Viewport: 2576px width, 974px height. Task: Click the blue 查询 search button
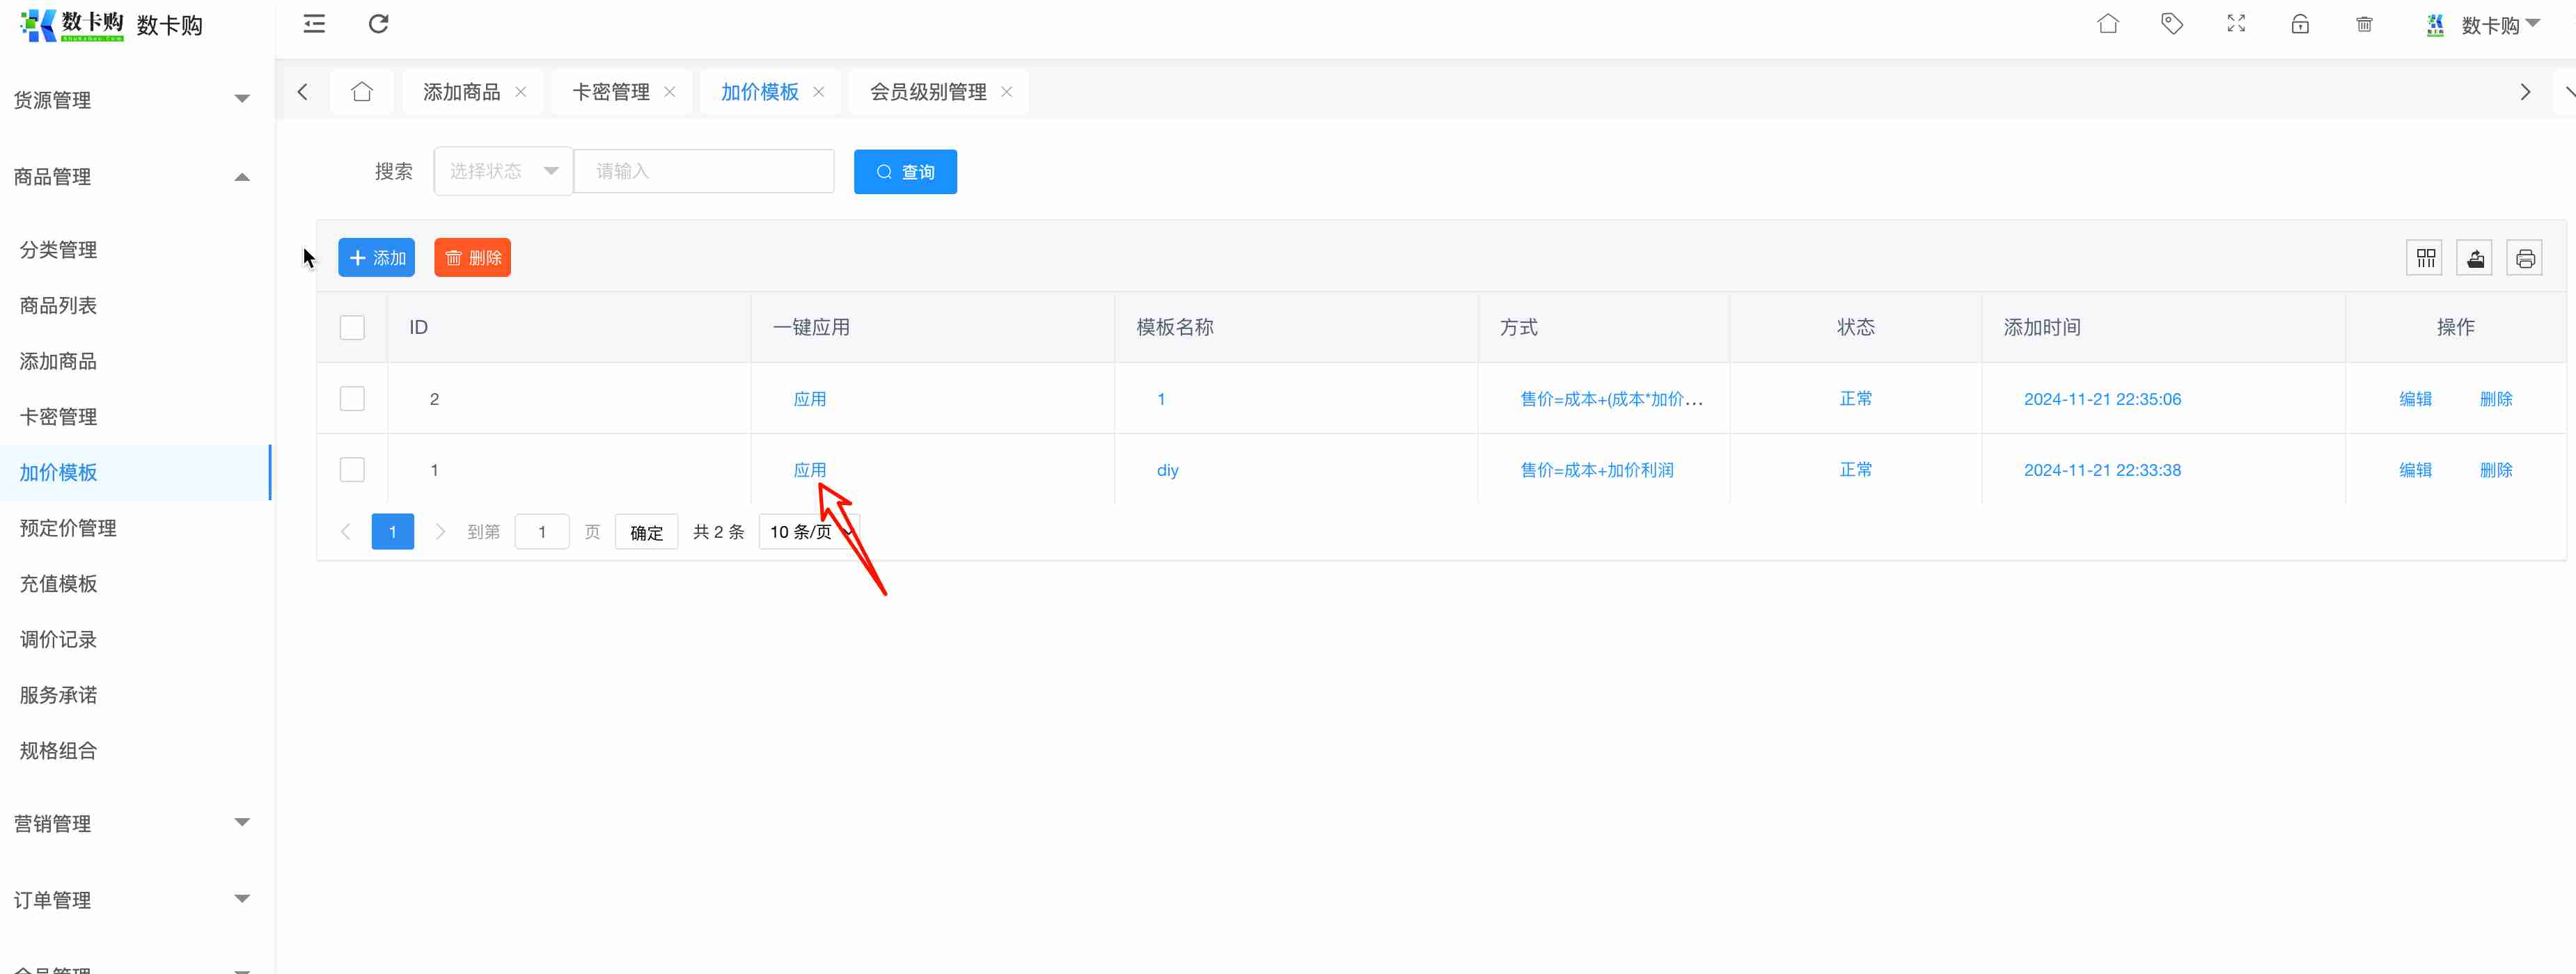pyautogui.click(x=904, y=172)
